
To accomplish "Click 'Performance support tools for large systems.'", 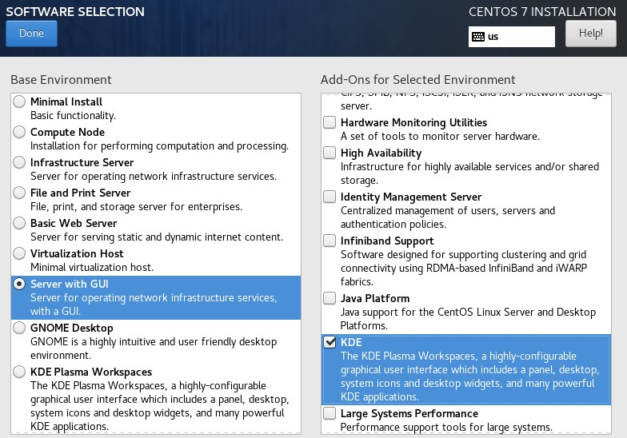I will coord(446,427).
